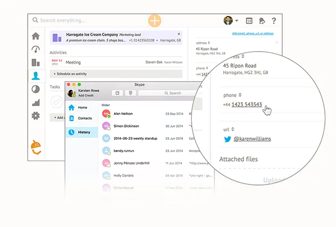The height and width of the screenshot is (227, 336).
Task: Click the orange plus add button
Action: pos(154,21)
